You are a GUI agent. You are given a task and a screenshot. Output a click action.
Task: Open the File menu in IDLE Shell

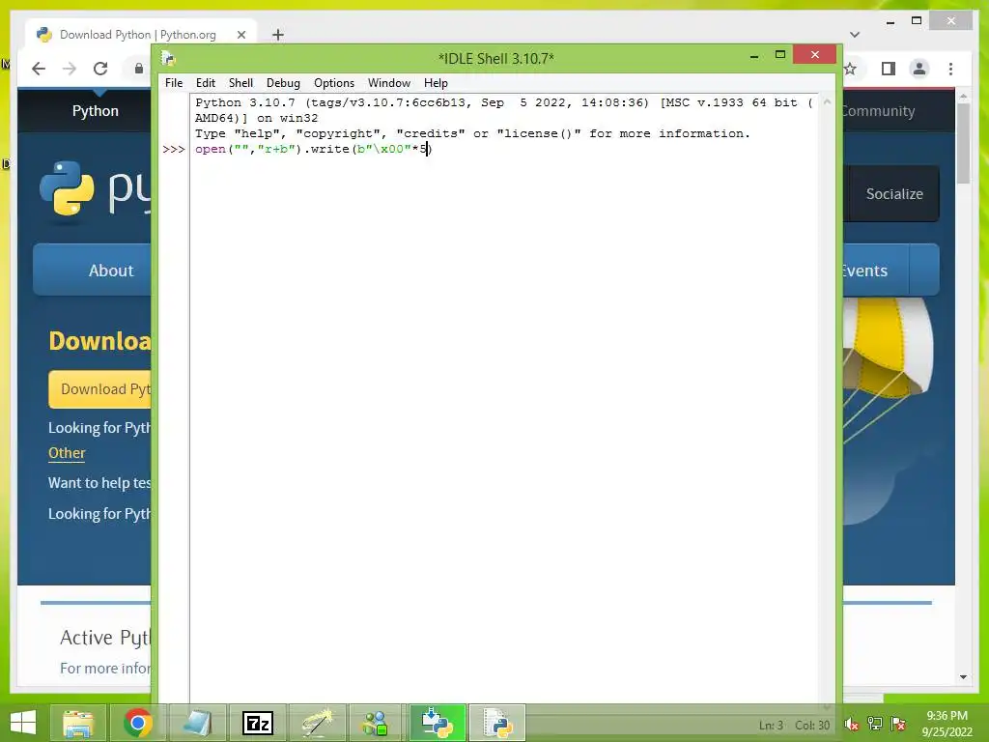pyautogui.click(x=174, y=83)
